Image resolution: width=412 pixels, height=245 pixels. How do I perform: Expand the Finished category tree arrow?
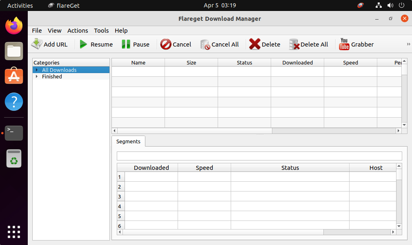(37, 76)
